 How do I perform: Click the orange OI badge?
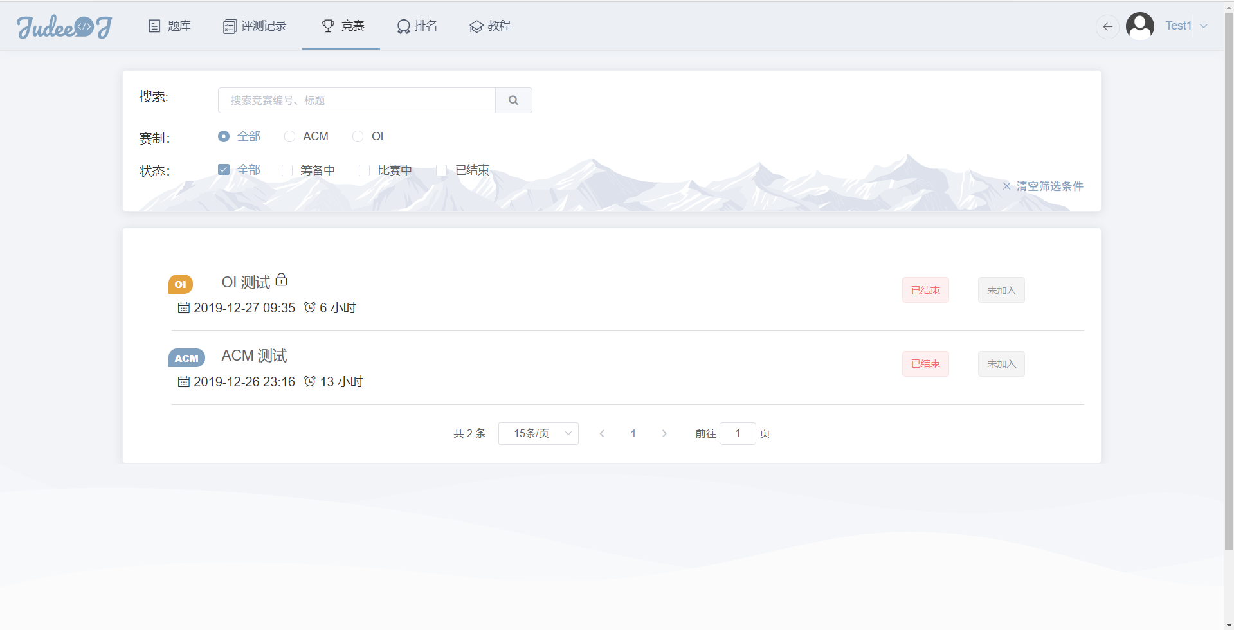181,284
